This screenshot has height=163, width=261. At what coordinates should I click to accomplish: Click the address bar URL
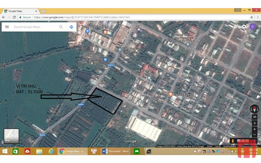click(82, 17)
